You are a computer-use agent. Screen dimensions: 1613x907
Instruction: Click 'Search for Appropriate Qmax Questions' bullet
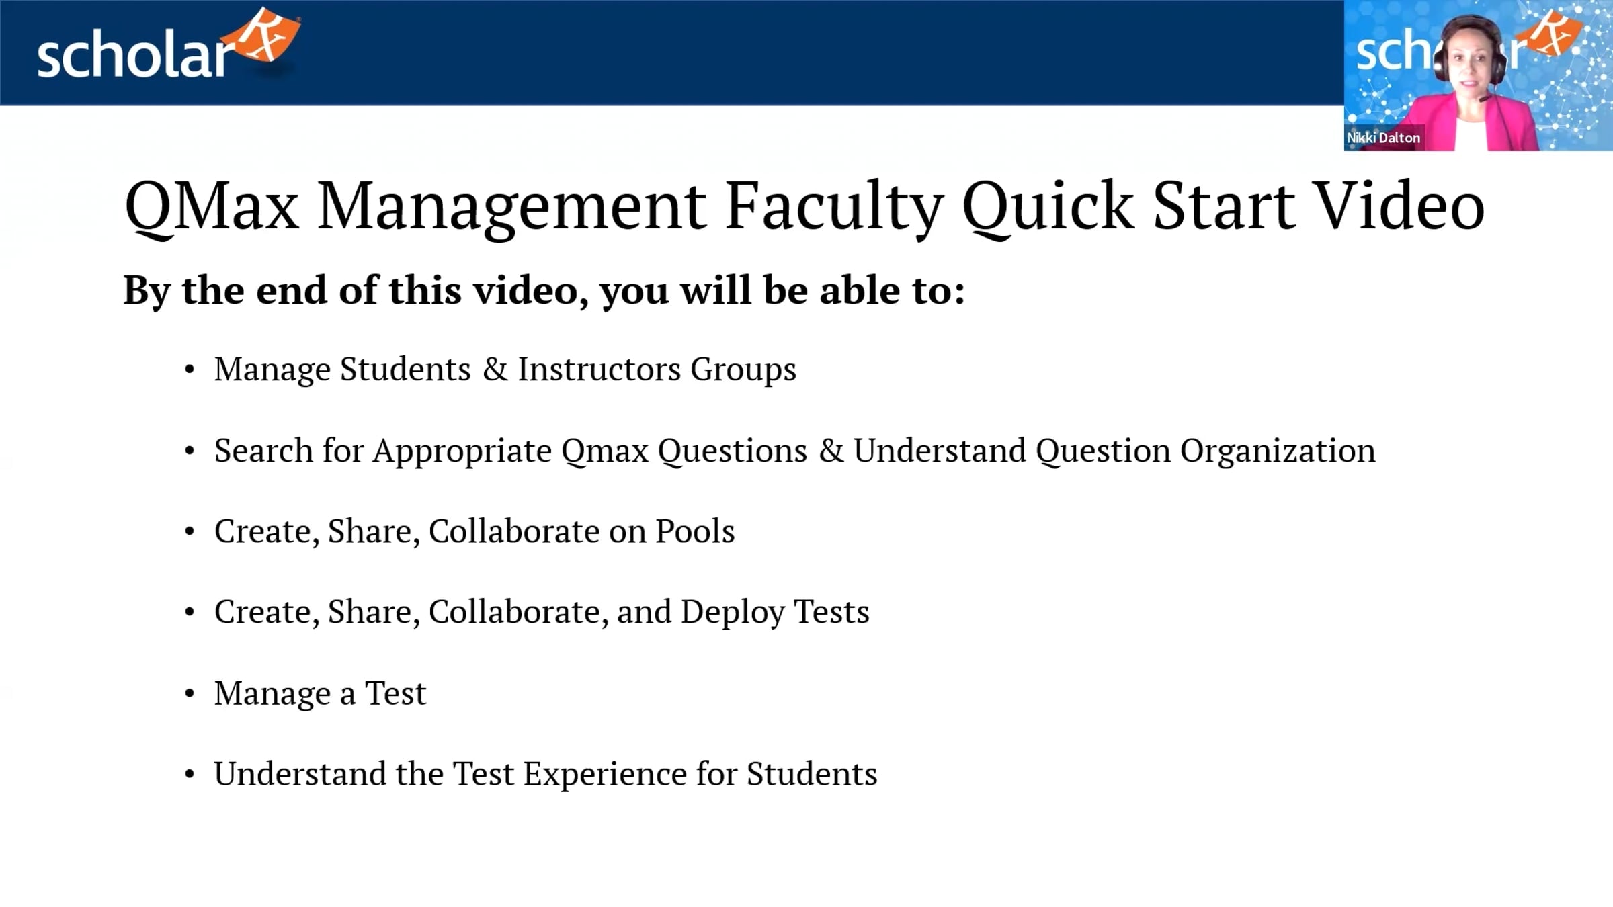click(794, 451)
